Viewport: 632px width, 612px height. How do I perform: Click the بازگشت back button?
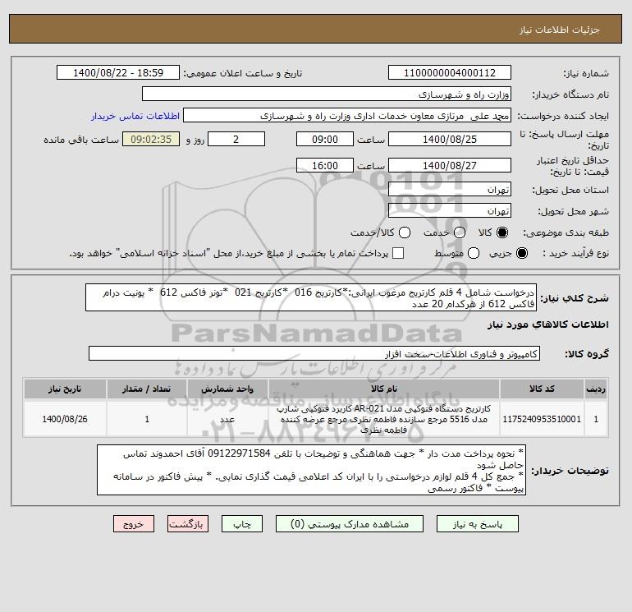[188, 524]
